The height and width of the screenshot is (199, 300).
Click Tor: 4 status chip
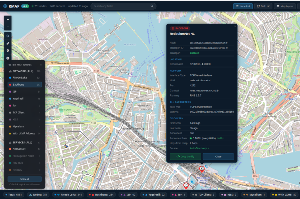pos(178,195)
